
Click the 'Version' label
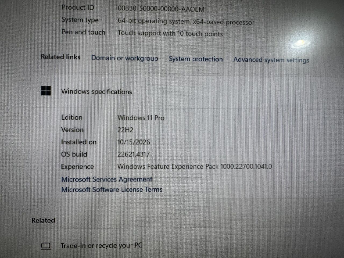[72, 130]
